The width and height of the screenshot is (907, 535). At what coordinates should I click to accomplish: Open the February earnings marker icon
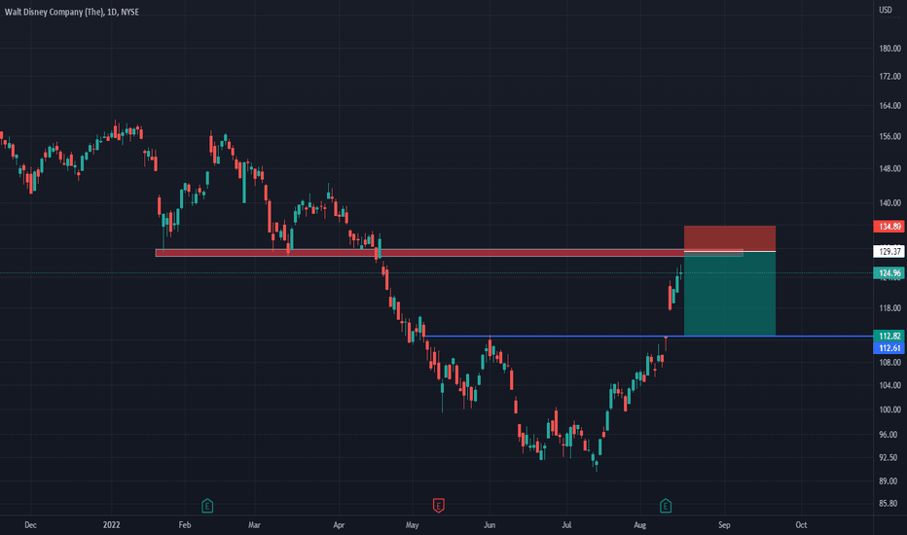click(x=207, y=506)
